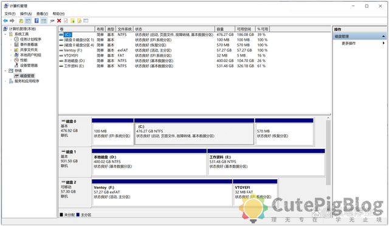The height and width of the screenshot is (226, 389).
Task: Click the folder with green arrow icon
Action: coord(72,21)
